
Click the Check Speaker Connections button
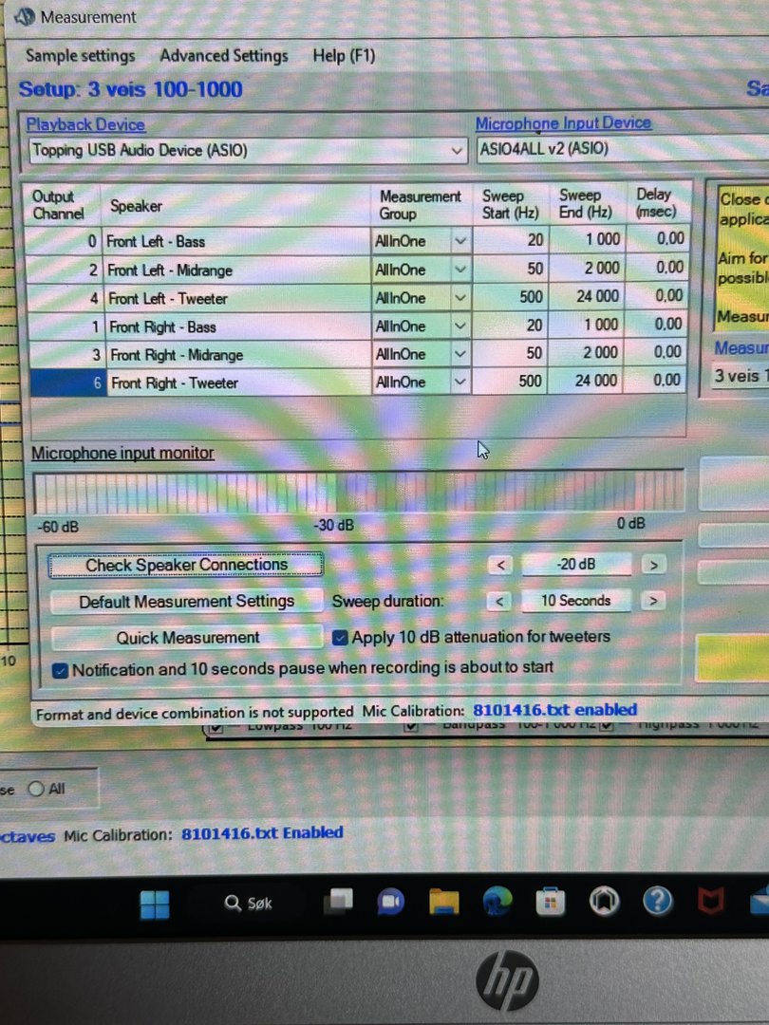coord(186,565)
